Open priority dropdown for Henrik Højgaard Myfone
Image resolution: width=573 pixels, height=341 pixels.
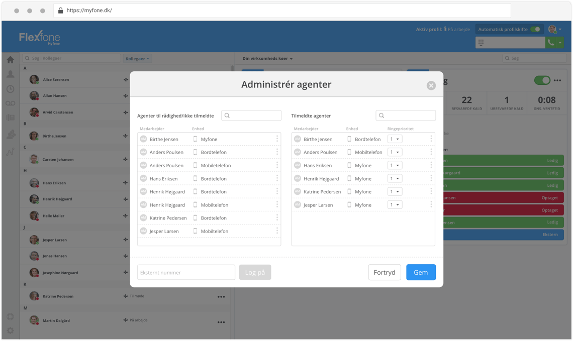tap(395, 178)
